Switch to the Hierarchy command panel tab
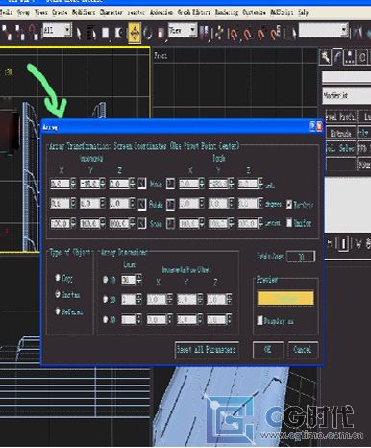 tap(350, 58)
